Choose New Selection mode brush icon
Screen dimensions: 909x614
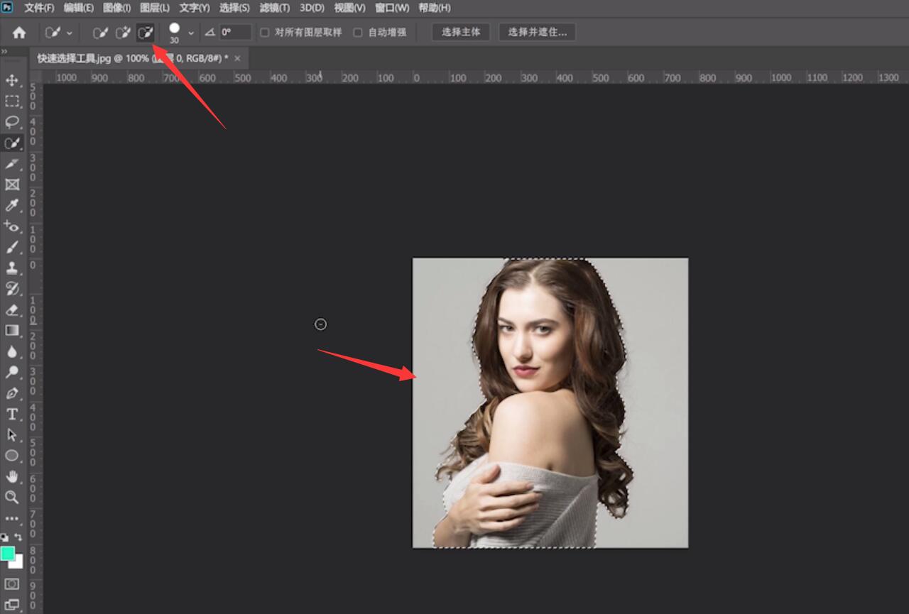[100, 33]
